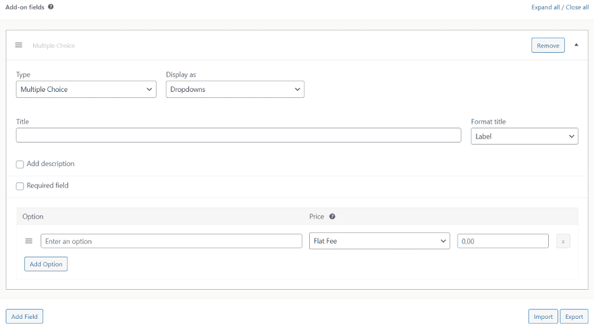
Task: Delete the option using the x button
Action: [x=563, y=241]
